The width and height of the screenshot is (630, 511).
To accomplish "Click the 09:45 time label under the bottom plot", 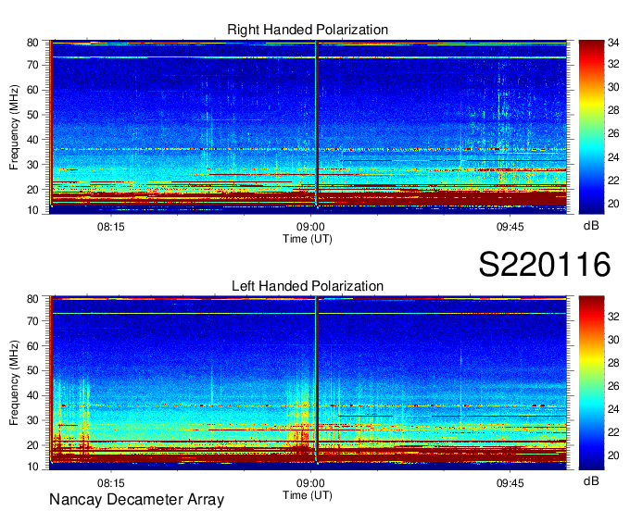I will click(510, 483).
